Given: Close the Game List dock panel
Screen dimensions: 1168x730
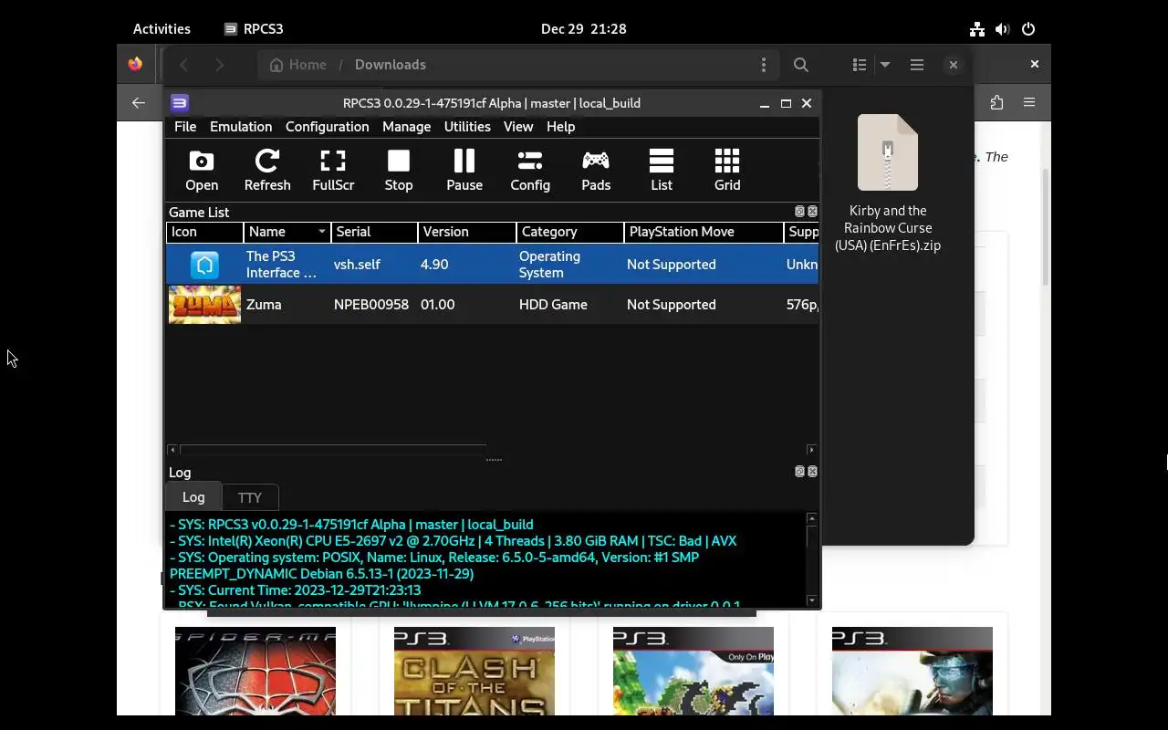Looking at the screenshot, I should coord(812,212).
